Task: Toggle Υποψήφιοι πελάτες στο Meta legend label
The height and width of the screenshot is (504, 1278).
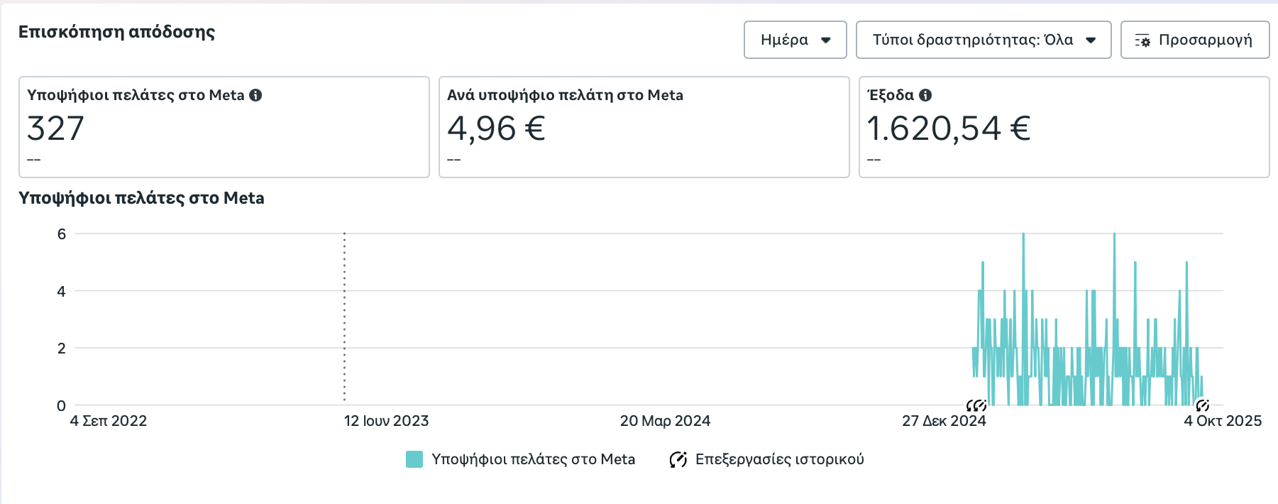Action: point(533,459)
